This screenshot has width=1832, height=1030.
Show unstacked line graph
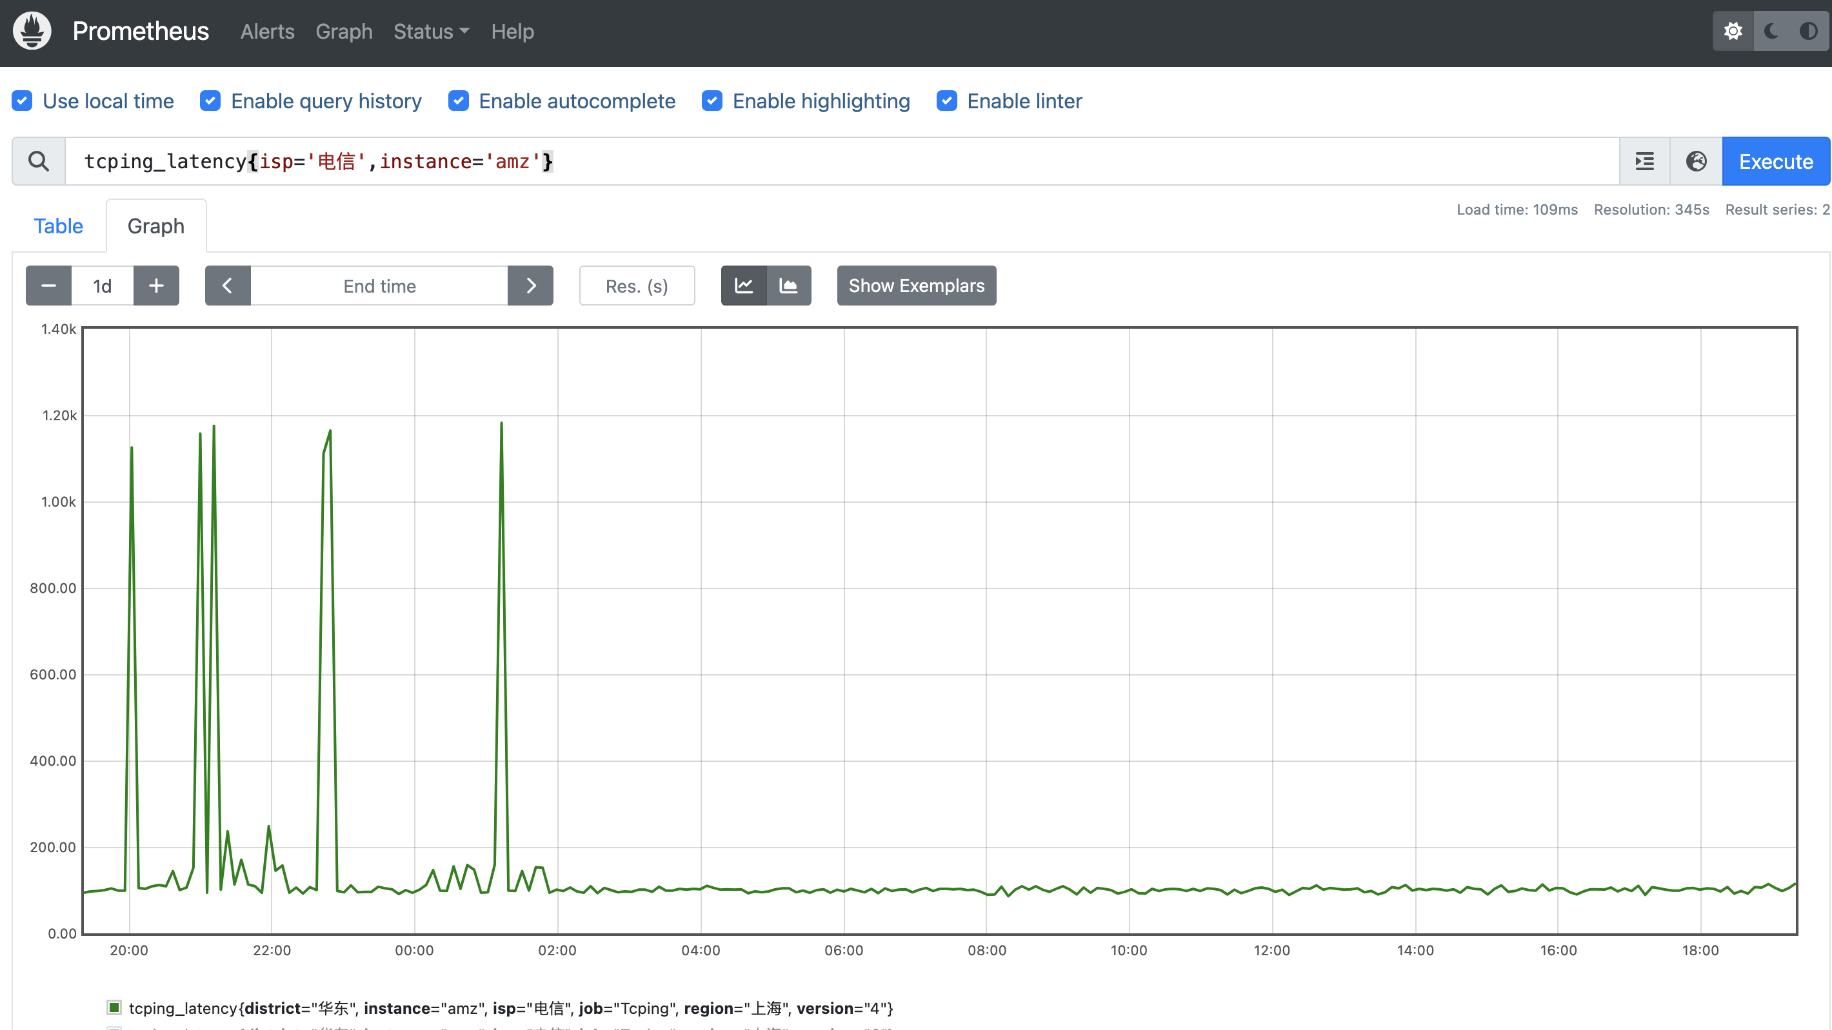(x=743, y=286)
